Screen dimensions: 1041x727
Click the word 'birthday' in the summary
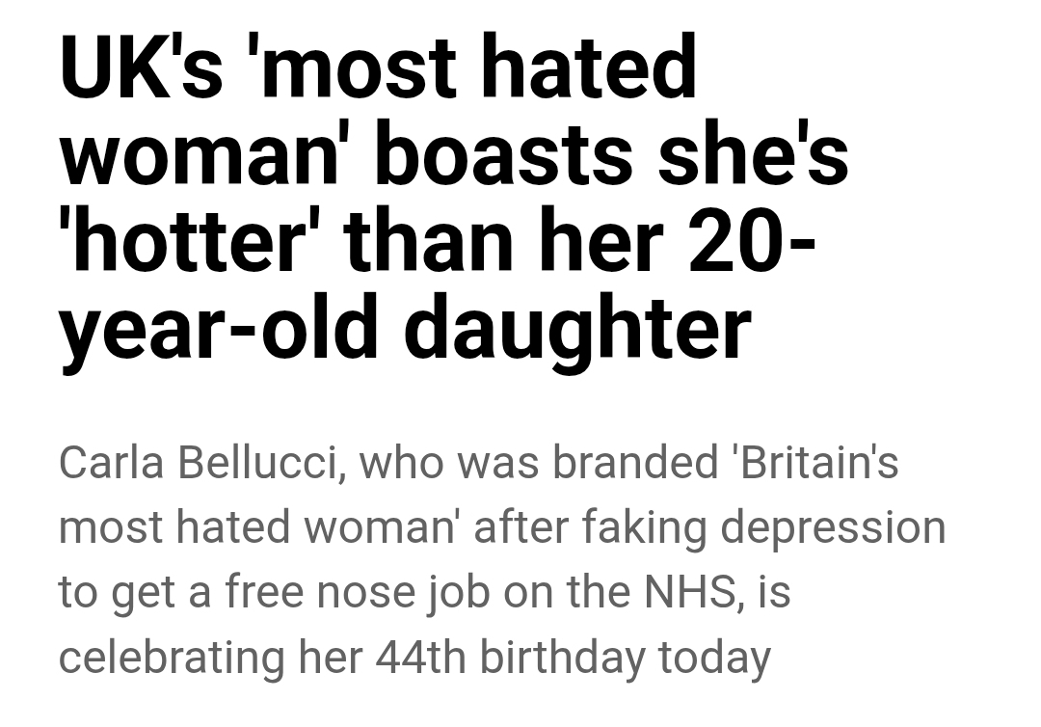coord(562,658)
